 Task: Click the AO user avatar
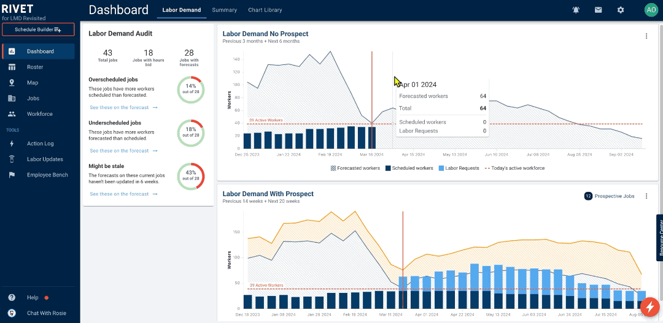[650, 10]
